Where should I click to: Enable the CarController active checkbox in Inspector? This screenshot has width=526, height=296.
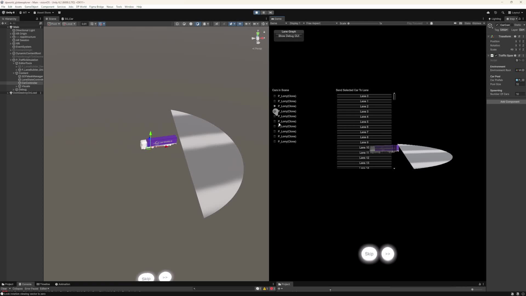point(497,25)
